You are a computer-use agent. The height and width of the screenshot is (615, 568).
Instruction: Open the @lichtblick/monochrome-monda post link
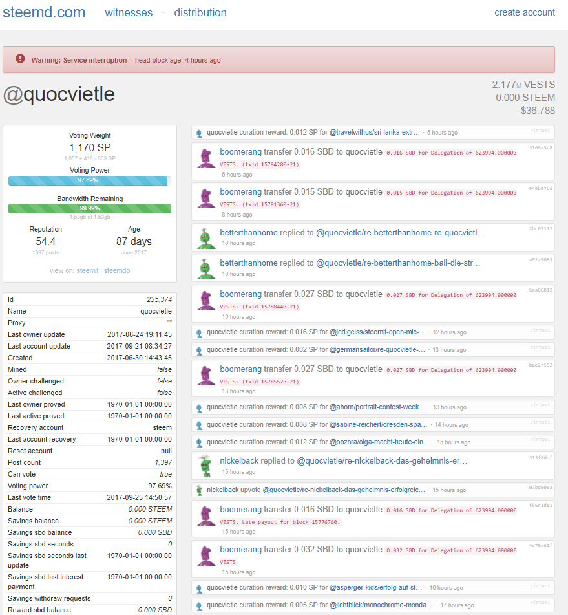tap(381, 605)
